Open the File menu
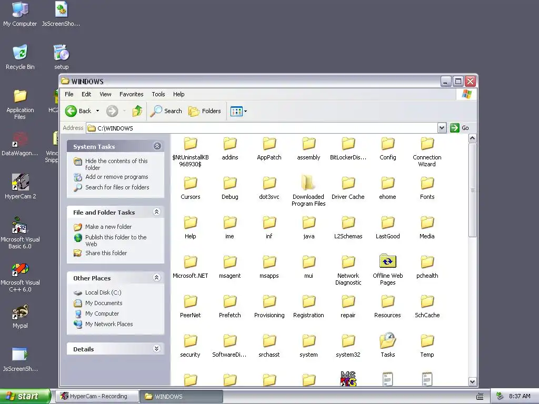The width and height of the screenshot is (539, 404). 69,94
